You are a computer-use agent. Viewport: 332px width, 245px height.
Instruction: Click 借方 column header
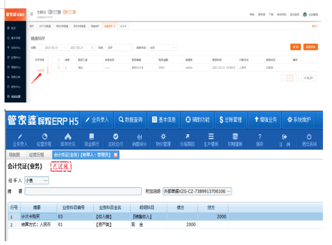(x=183, y=208)
